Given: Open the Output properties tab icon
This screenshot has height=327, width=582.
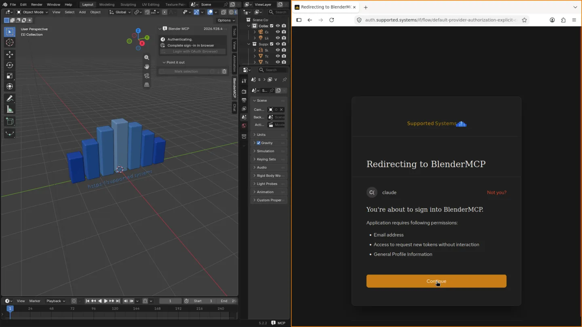Looking at the screenshot, I should [x=244, y=100].
